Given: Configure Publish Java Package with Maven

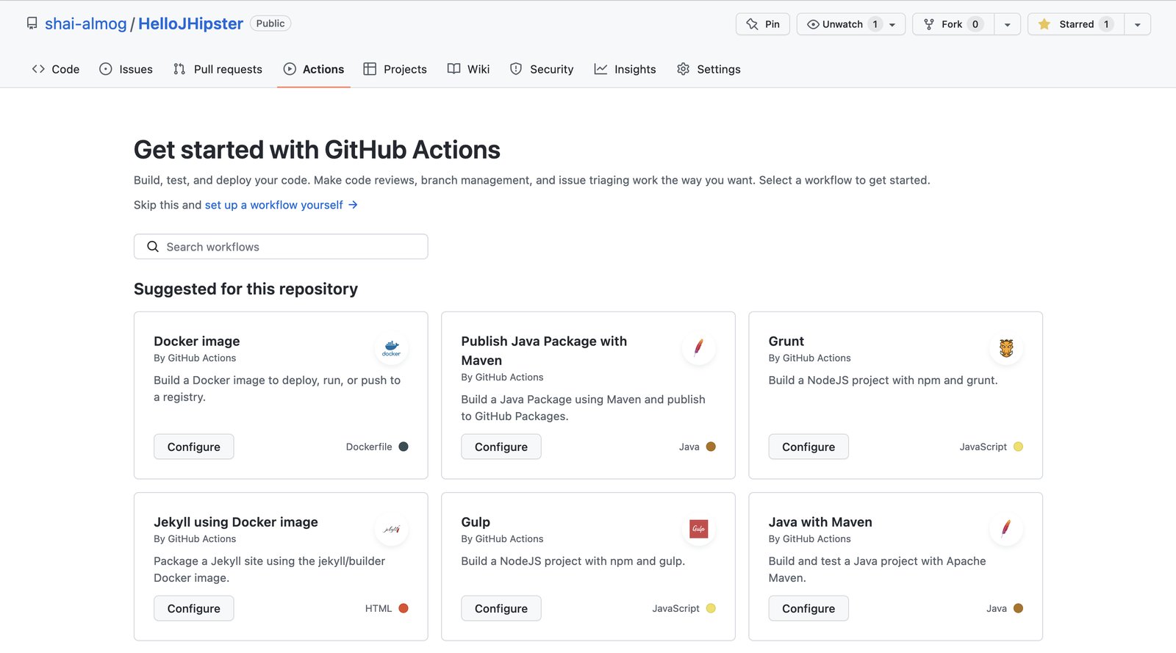Looking at the screenshot, I should tap(501, 447).
